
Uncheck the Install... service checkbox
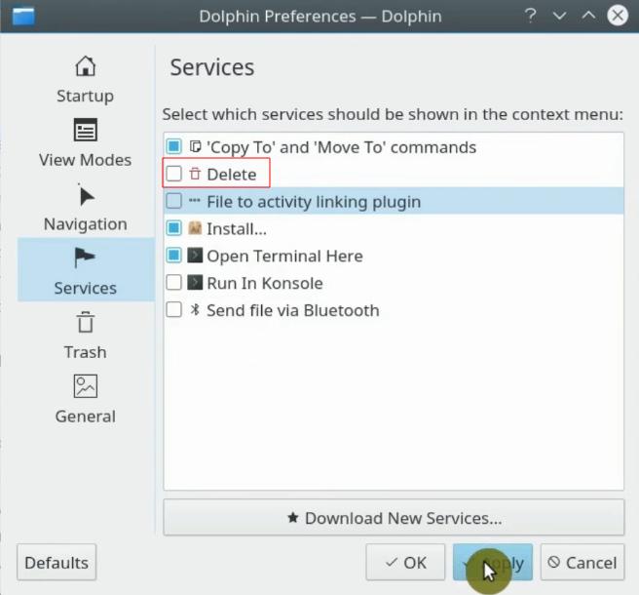[x=174, y=228]
